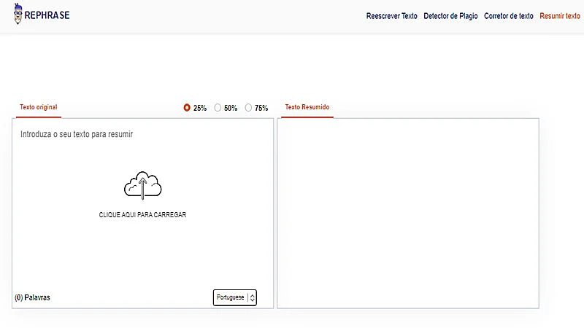Open the Resumir texto link
This screenshot has width=584, height=328.
(560, 16)
